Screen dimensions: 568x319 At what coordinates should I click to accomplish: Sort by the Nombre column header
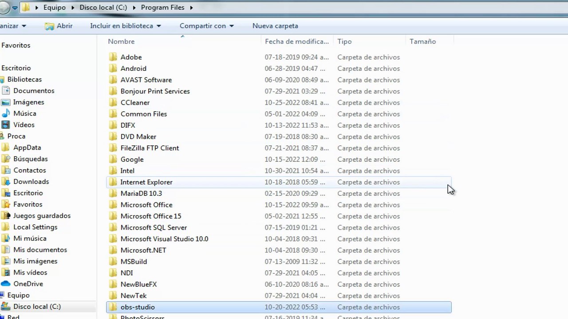(x=121, y=41)
